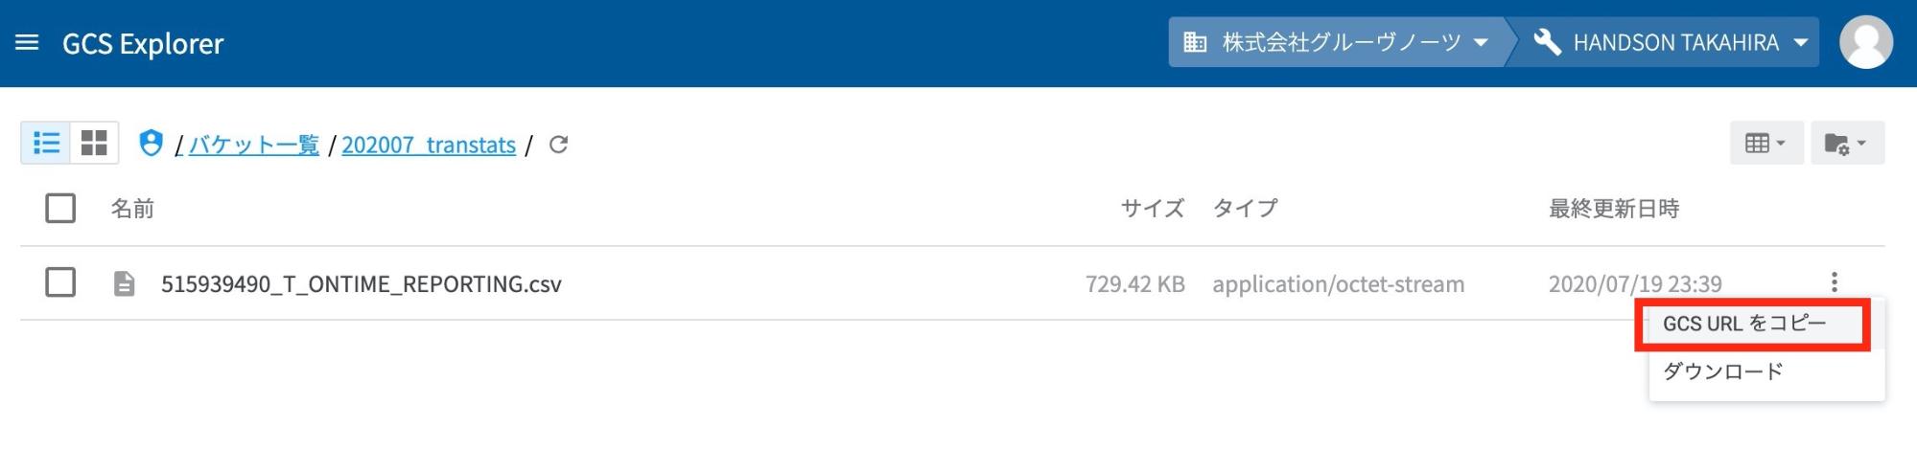Open the user profile avatar

coord(1865,43)
